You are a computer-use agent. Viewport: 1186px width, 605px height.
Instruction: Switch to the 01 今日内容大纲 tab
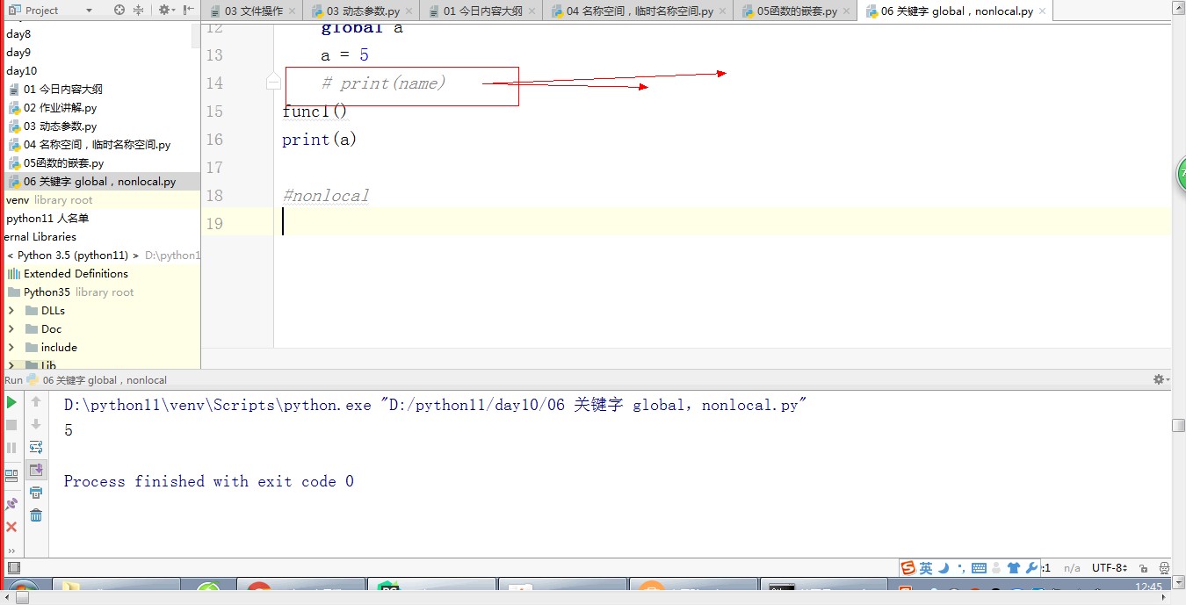coord(483,11)
